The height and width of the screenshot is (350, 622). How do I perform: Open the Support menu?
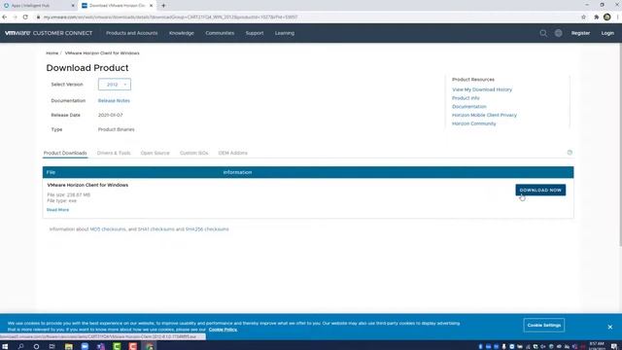[255, 33]
